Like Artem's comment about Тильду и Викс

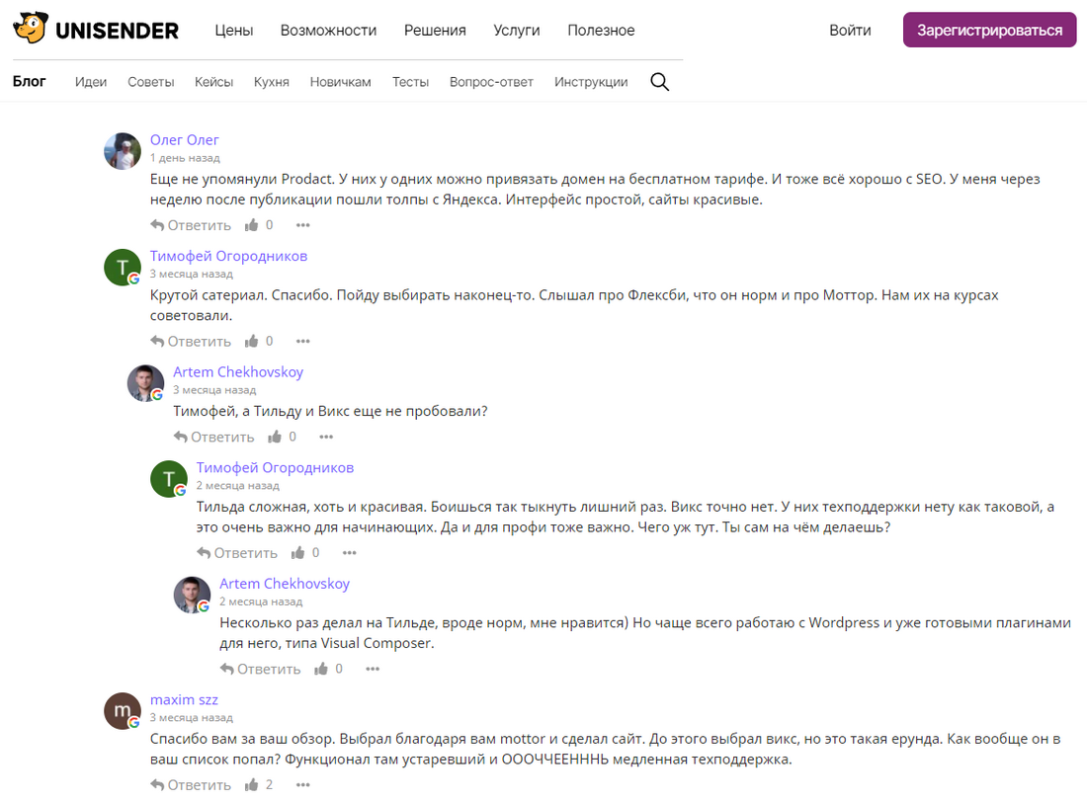(x=275, y=437)
